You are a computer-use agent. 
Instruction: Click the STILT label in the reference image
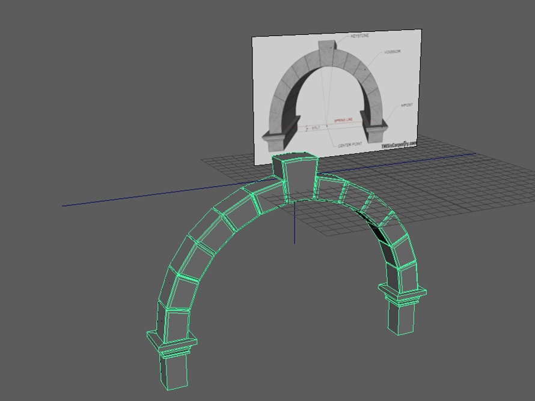point(316,127)
